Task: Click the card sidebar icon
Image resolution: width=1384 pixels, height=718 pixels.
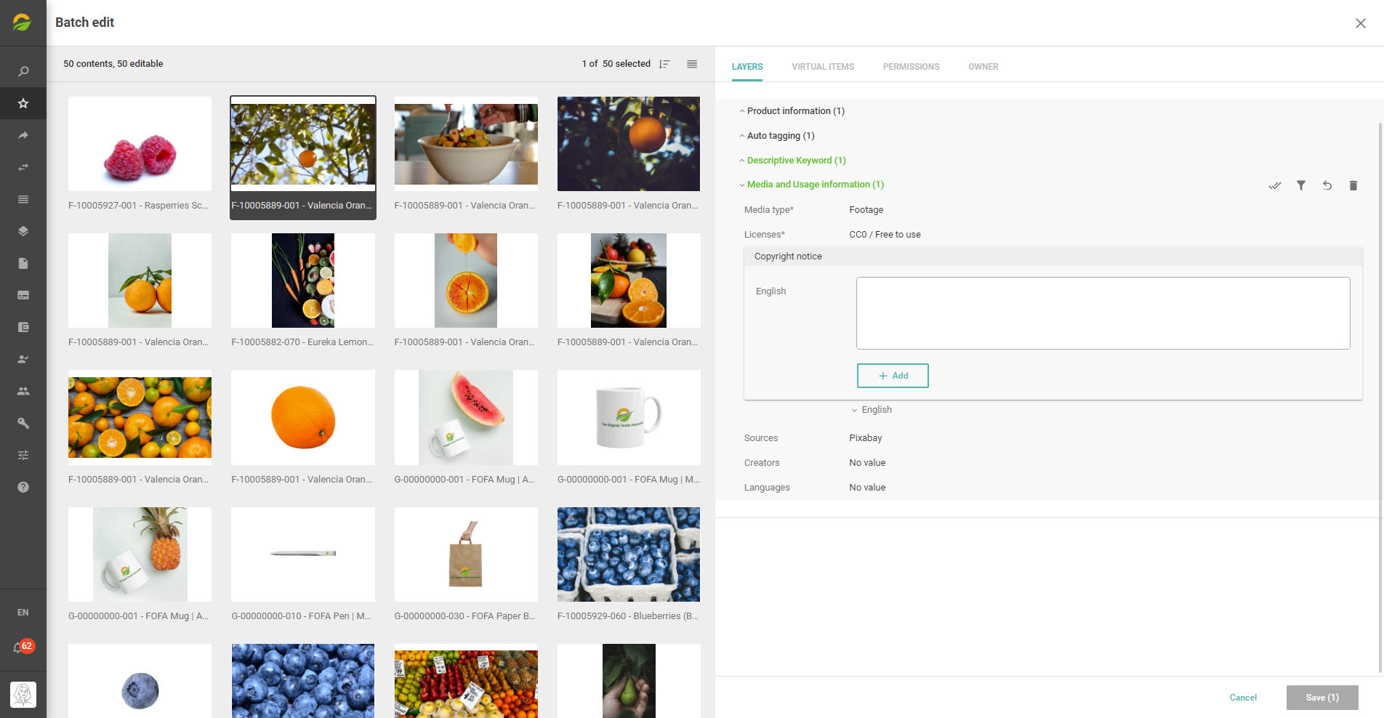Action: (23, 295)
